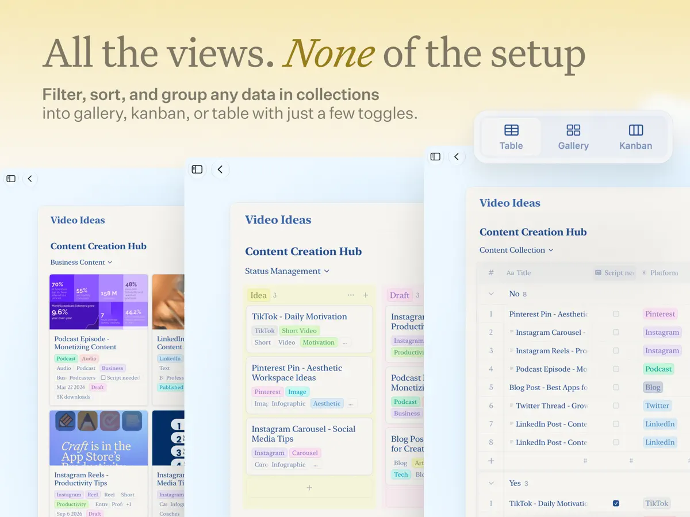Viewport: 690px width, 517px height.
Task: Toggle the sidebar in the table window
Action: [x=435, y=156]
